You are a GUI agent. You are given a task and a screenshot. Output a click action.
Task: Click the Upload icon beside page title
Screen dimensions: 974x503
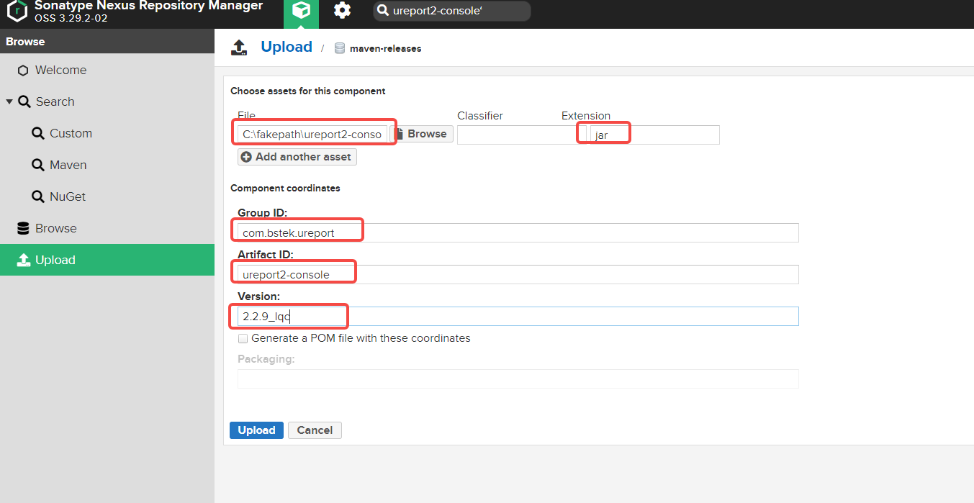click(x=239, y=47)
